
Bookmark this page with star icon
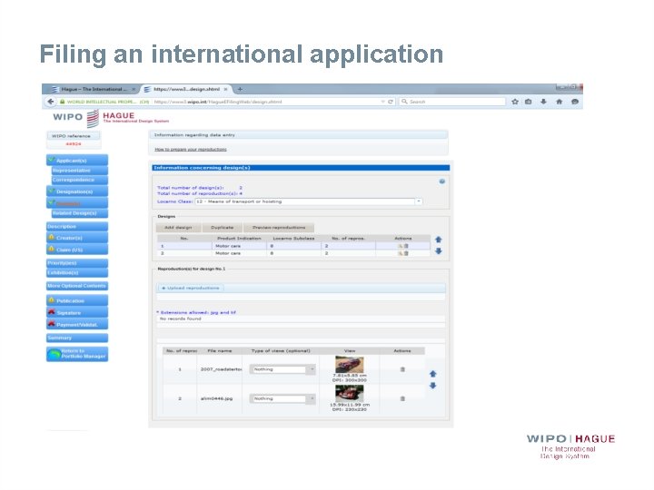click(515, 102)
